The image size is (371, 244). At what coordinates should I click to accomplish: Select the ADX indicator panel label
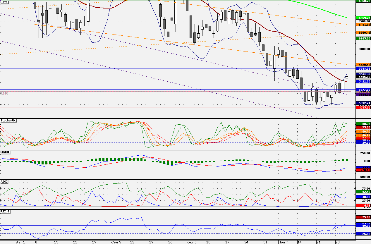[x=4, y=181]
